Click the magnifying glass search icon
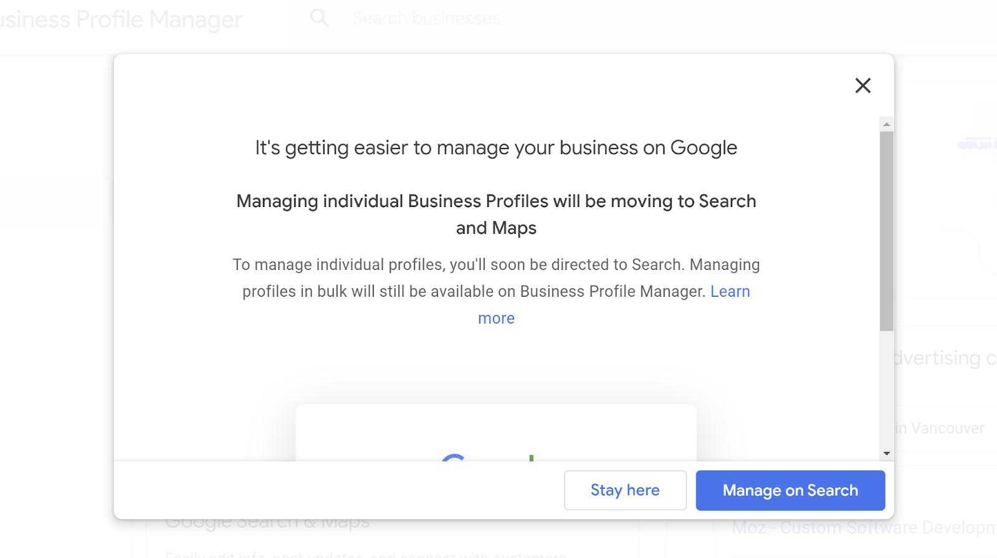Viewport: 997px width, 558px height. pyautogui.click(x=319, y=18)
